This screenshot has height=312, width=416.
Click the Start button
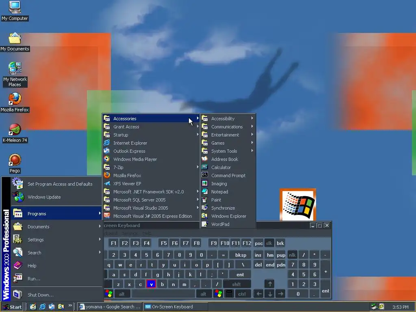point(12,307)
